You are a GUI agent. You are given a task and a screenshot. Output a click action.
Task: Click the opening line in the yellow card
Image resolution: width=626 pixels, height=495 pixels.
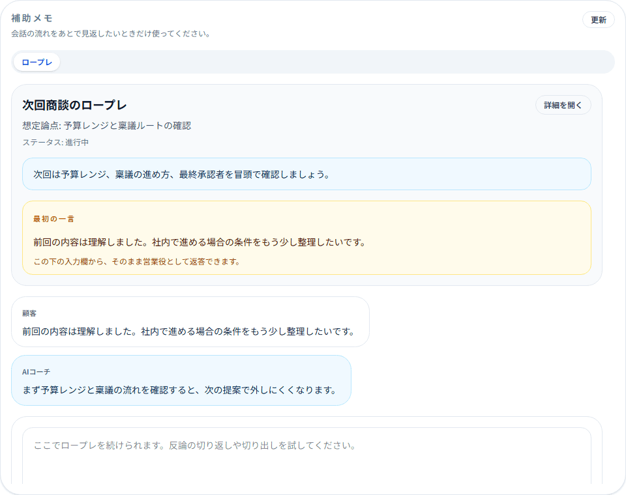[x=200, y=242]
